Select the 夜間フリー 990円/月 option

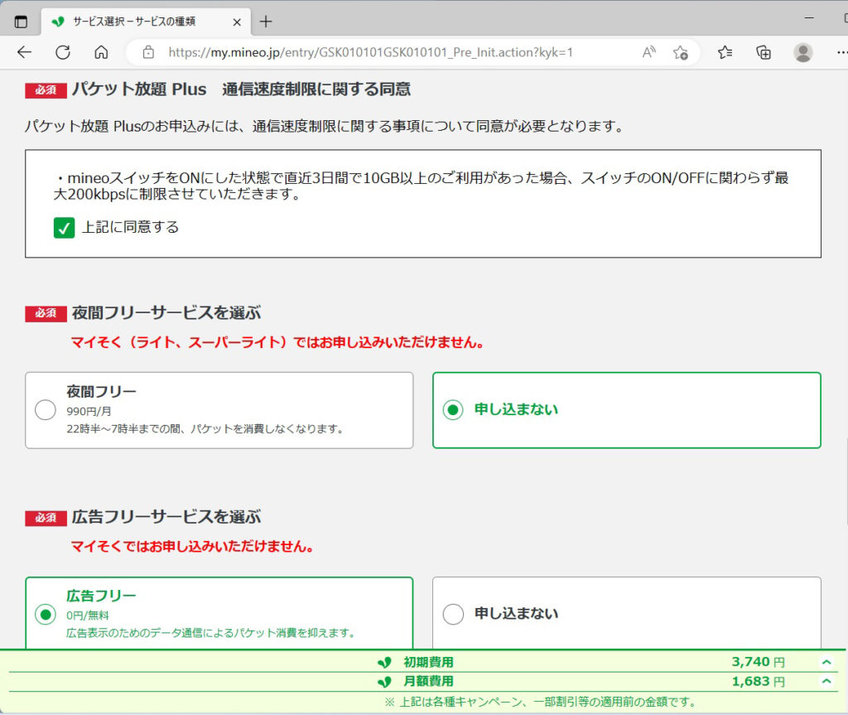pyautogui.click(x=219, y=410)
